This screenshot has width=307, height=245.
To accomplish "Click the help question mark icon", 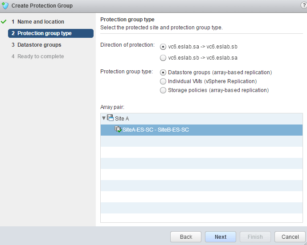I will click(303, 5).
